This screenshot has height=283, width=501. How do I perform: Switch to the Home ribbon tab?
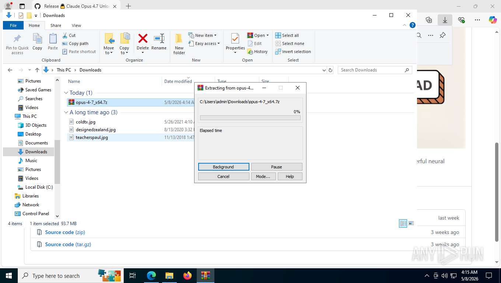pyautogui.click(x=34, y=25)
